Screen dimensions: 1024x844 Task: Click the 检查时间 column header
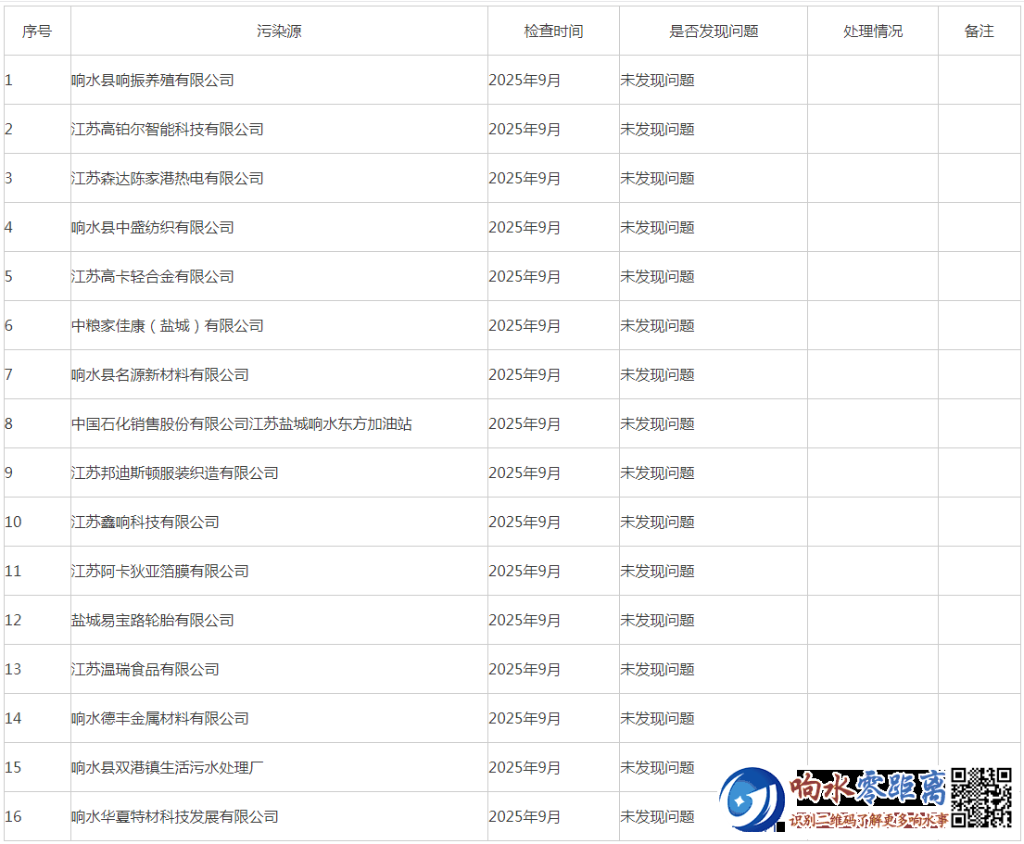click(x=553, y=31)
